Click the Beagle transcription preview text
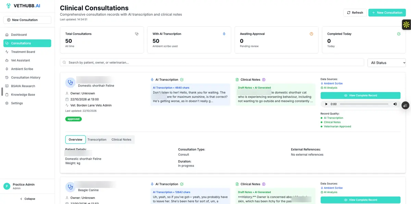 190,199
